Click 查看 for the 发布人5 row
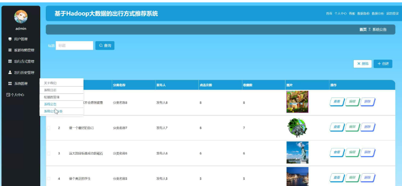Screen dimensions: 402x186 pyautogui.click(x=337, y=178)
